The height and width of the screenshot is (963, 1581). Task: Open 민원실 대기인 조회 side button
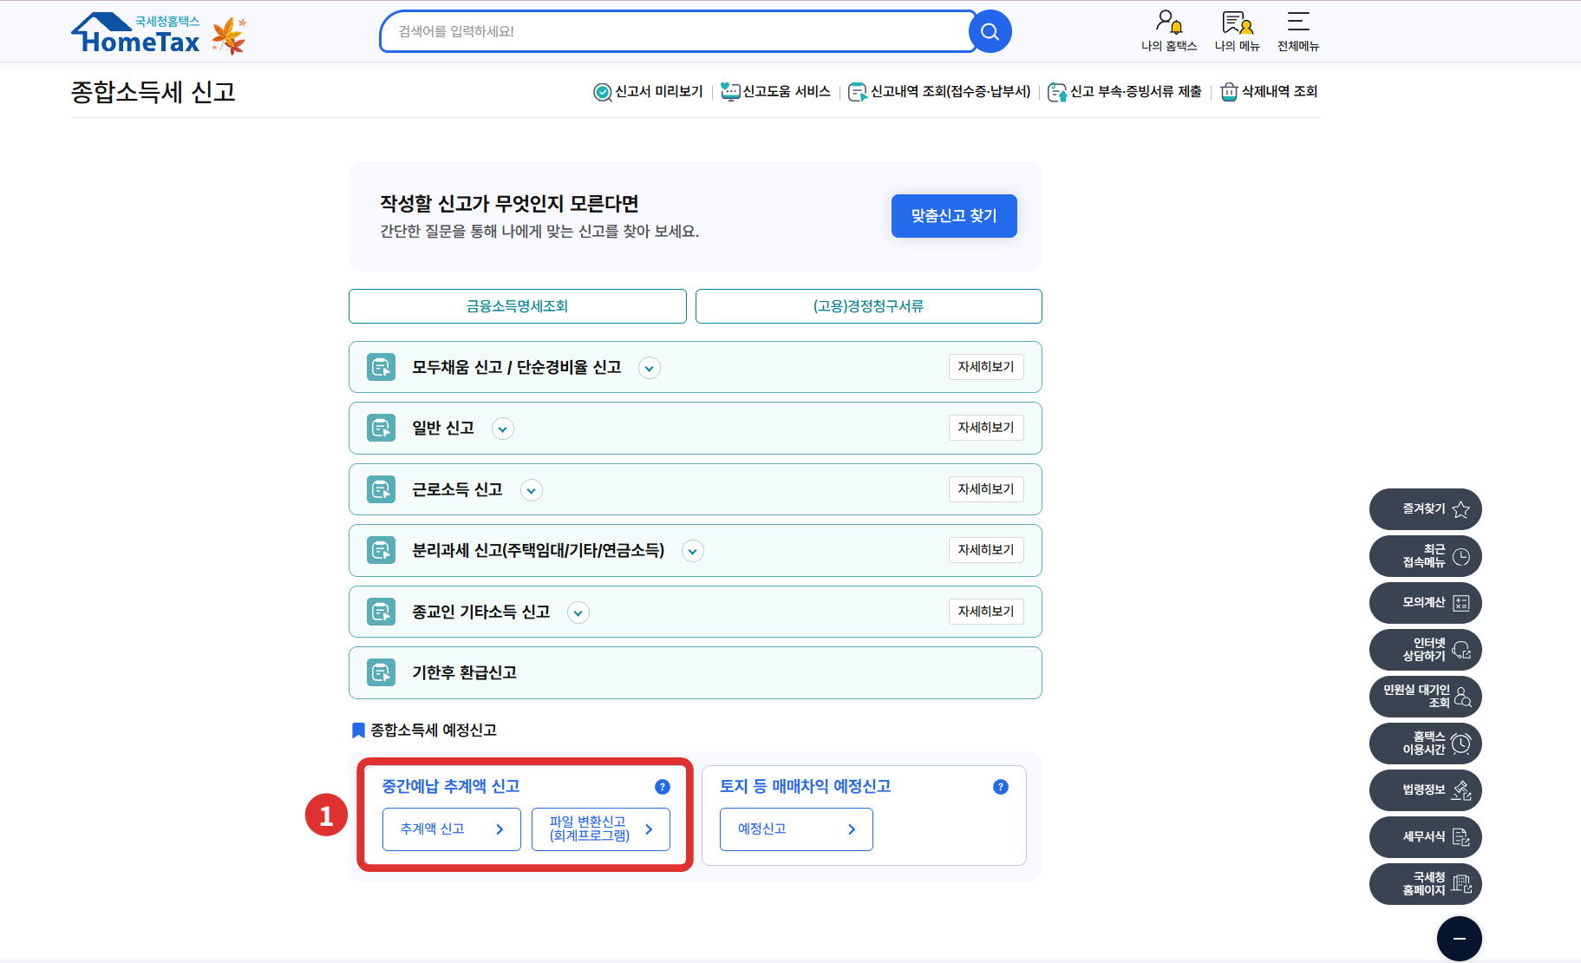tap(1425, 697)
